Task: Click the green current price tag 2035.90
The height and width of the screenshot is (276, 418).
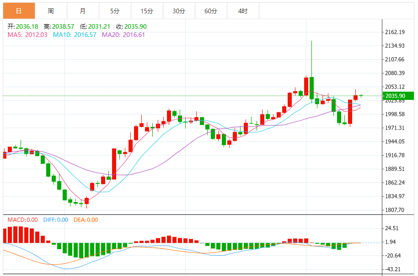Action: click(398, 96)
